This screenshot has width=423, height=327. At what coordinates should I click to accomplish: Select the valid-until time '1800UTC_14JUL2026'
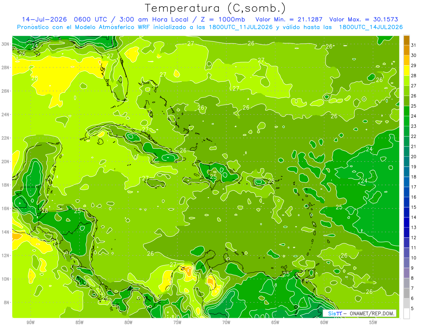tap(370, 27)
